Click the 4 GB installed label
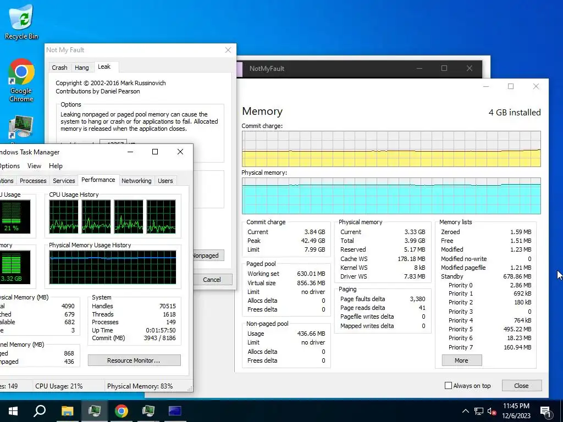 515,112
